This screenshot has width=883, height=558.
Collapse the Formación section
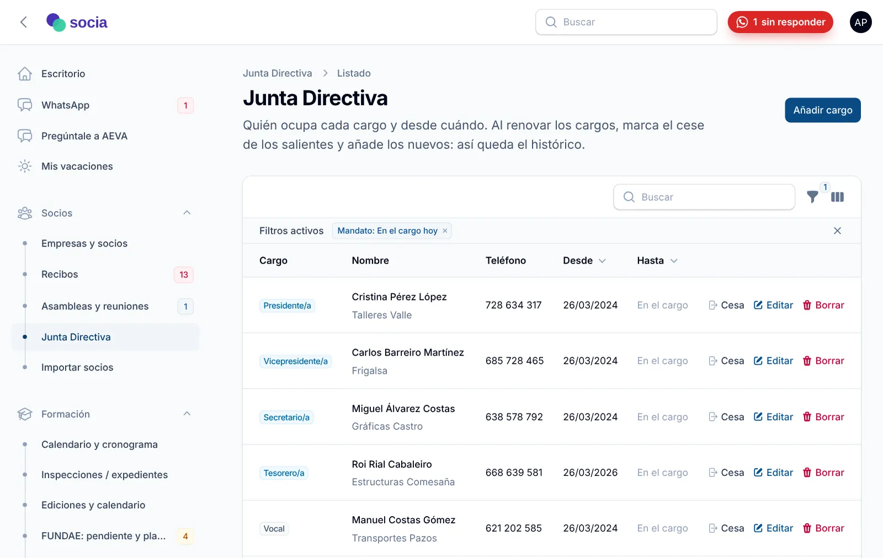click(x=187, y=414)
